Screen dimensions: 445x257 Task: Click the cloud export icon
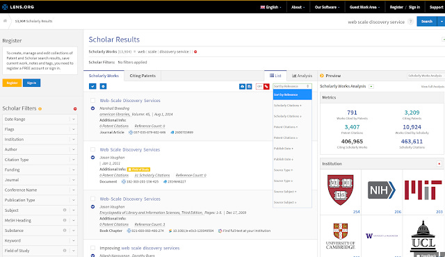(x=242, y=86)
